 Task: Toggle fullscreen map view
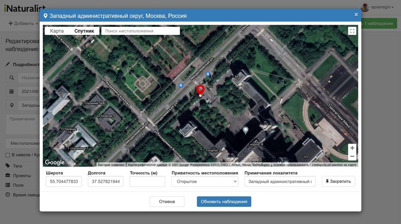pos(352,31)
